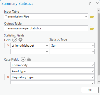
Task: Click the TransmissionPipe_Statistics output table field
Action: [x=46, y=28]
